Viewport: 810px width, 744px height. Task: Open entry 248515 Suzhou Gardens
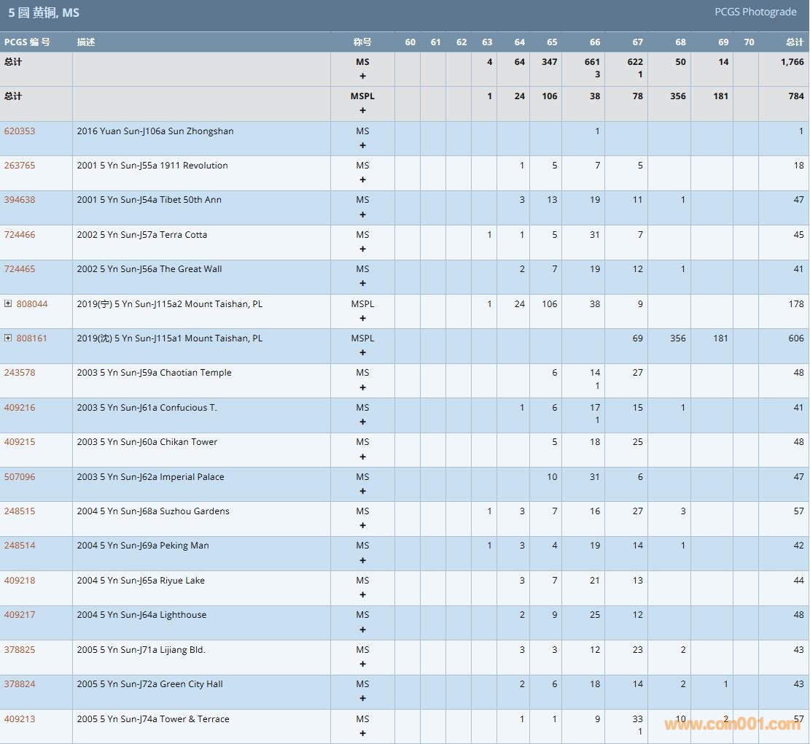pyautogui.click(x=20, y=511)
